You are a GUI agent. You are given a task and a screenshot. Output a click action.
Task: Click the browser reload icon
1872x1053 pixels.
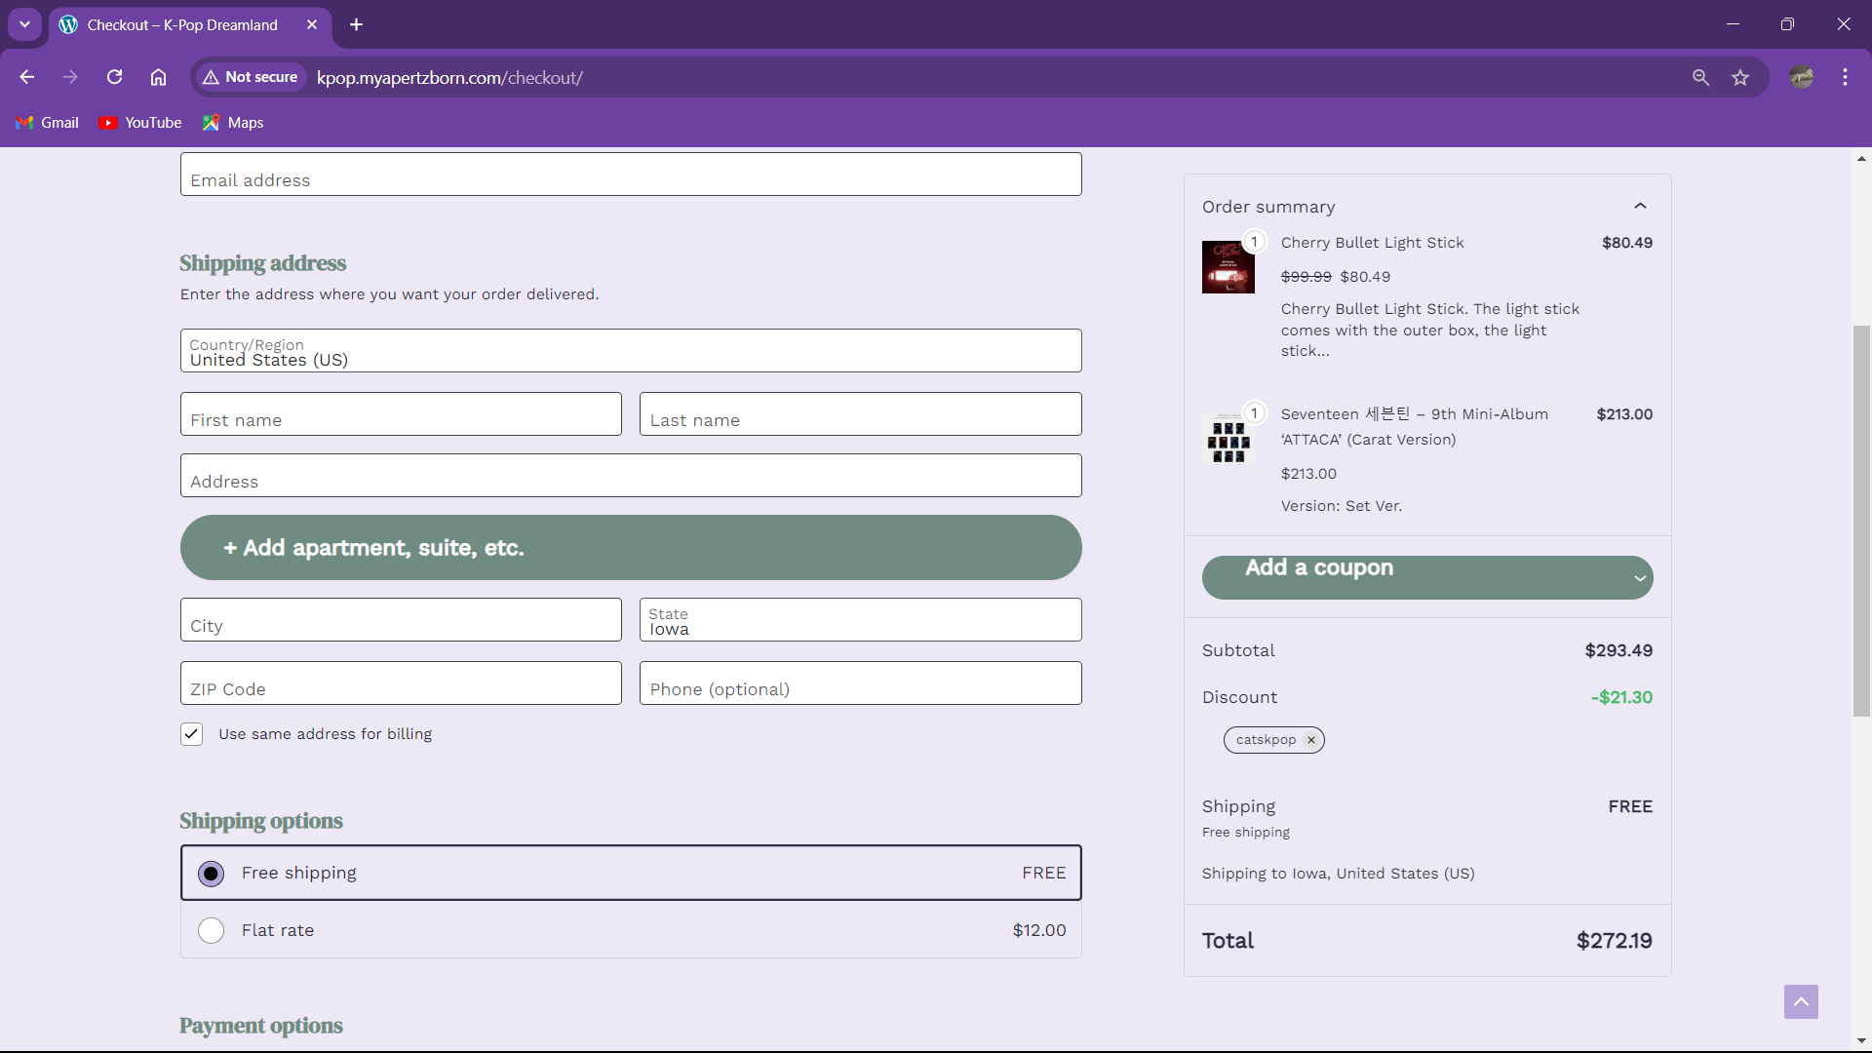(114, 77)
